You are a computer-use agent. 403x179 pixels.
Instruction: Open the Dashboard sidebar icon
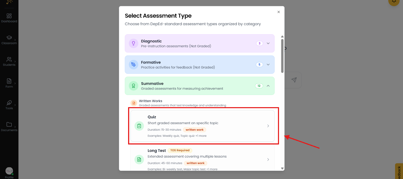tap(9, 16)
